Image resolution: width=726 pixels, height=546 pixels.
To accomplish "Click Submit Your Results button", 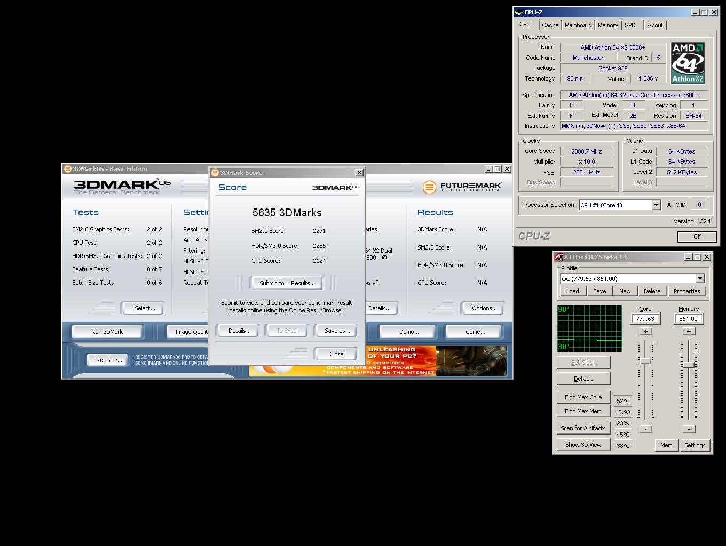I will click(x=287, y=283).
